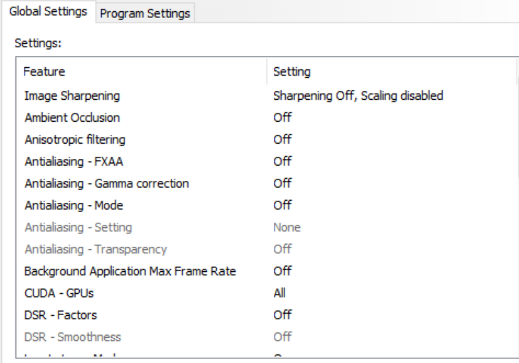Click the None value of Antialiasing - Setting
The image size is (519, 363).
click(x=287, y=227)
